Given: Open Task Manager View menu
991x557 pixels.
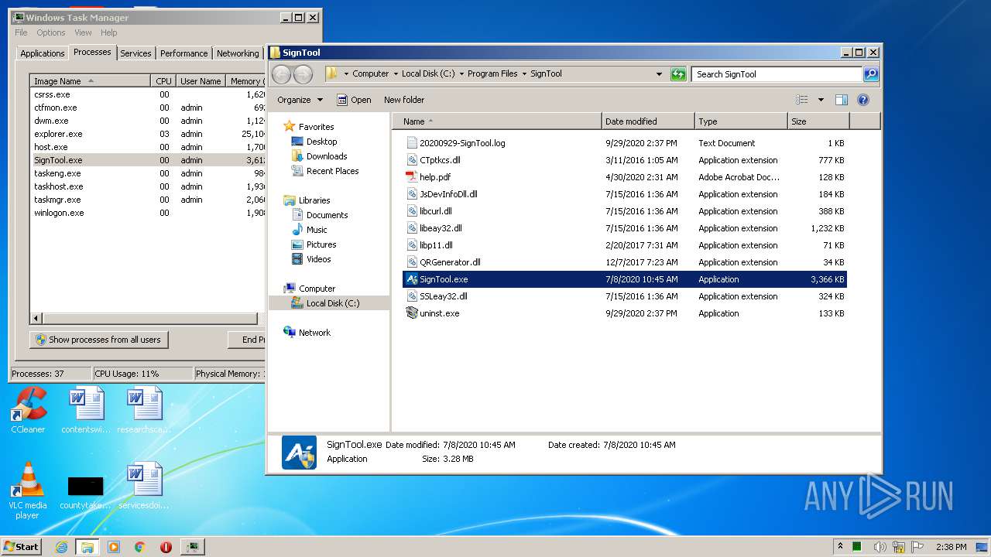Looking at the screenshot, I should [x=83, y=32].
